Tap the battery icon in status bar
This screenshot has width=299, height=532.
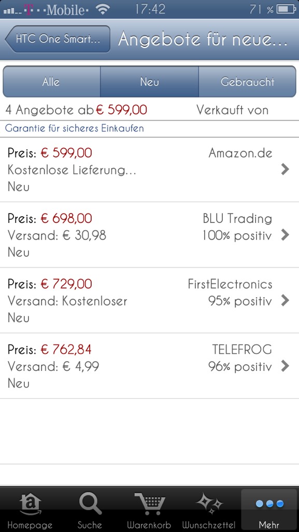click(x=287, y=9)
